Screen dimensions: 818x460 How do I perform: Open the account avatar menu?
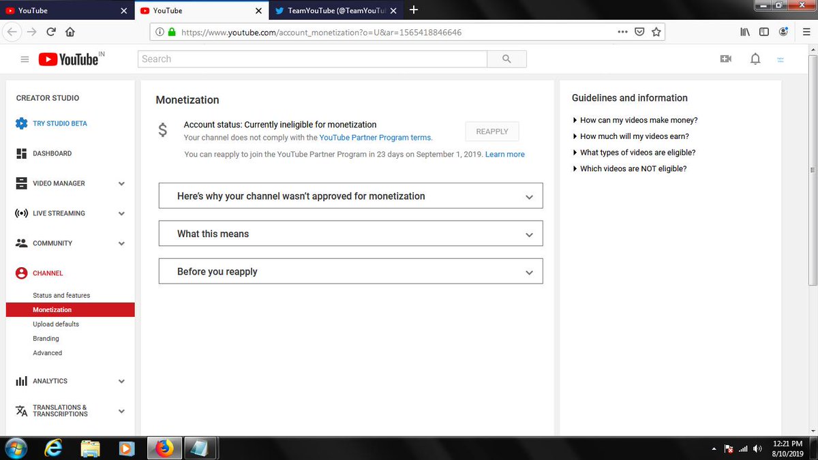(x=781, y=59)
